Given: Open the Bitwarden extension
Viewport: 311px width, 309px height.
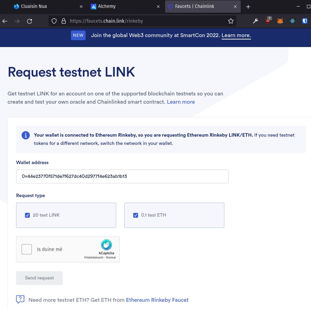Looking at the screenshot, I should tap(304, 21).
